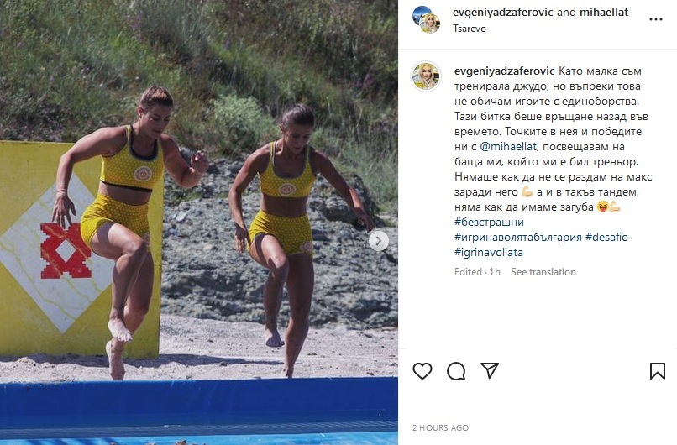Click the 2 HOURS AGO timestamp
This screenshot has height=445, width=677.
click(440, 427)
